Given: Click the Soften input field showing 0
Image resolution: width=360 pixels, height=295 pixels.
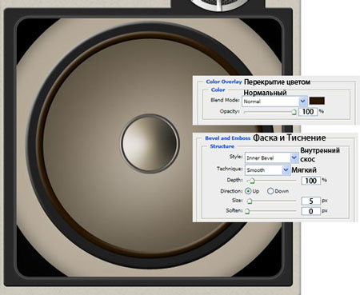Looking at the screenshot, I should [311, 211].
